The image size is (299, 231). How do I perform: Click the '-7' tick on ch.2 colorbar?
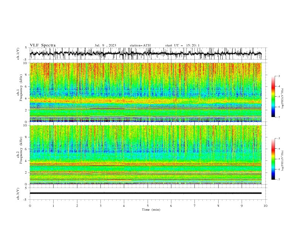coord(279,180)
